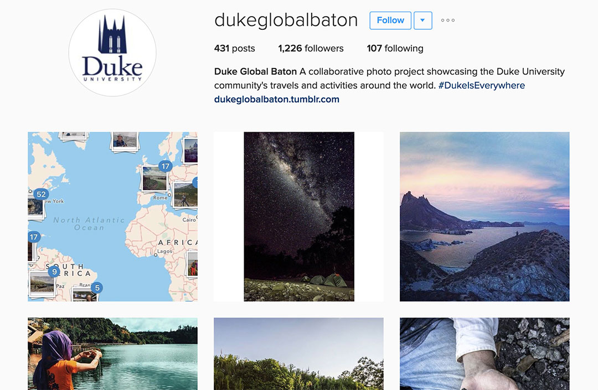Open the hand on gravel photo
The image size is (598, 390).
pos(484,354)
